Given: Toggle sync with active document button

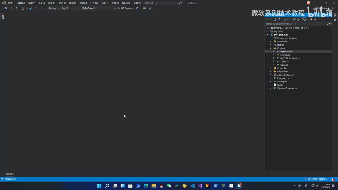Looking at the screenshot, I should click(x=304, y=19).
